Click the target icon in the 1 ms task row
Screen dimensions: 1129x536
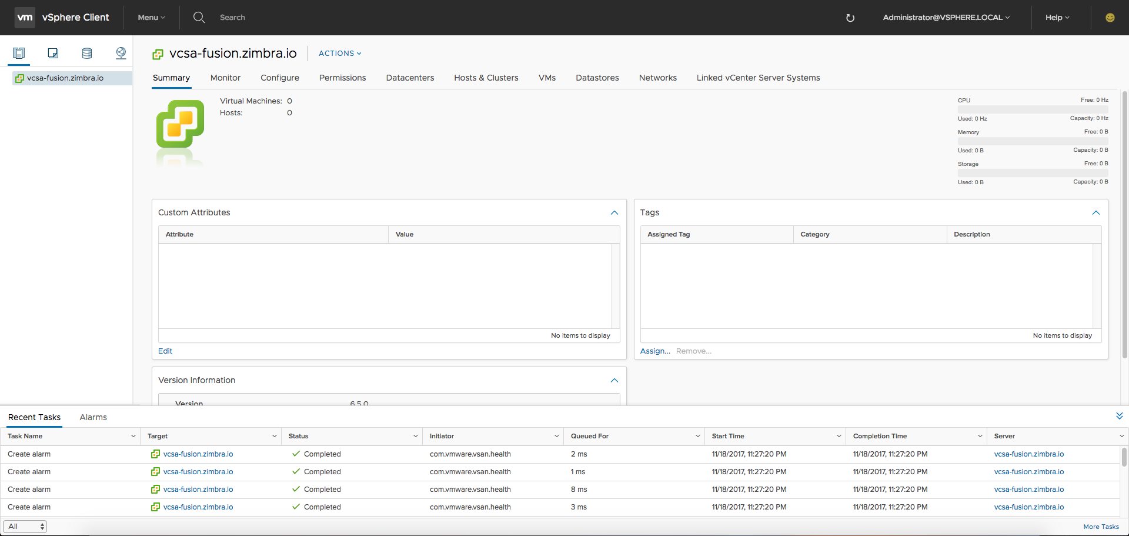point(155,472)
